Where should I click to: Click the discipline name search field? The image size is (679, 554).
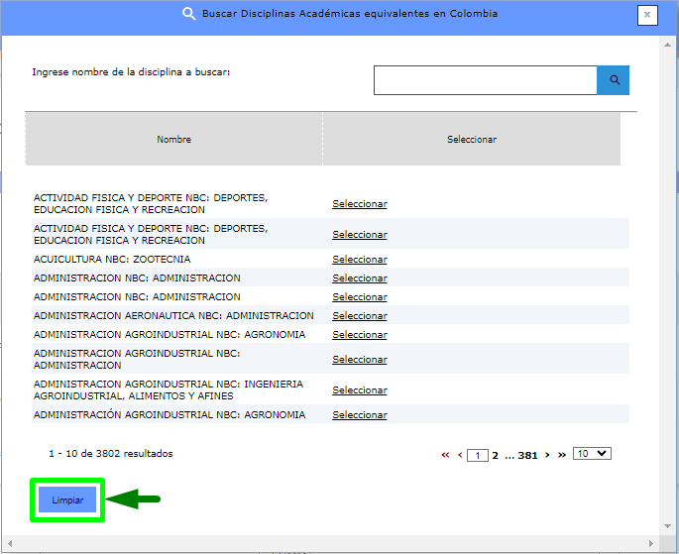tap(485, 80)
